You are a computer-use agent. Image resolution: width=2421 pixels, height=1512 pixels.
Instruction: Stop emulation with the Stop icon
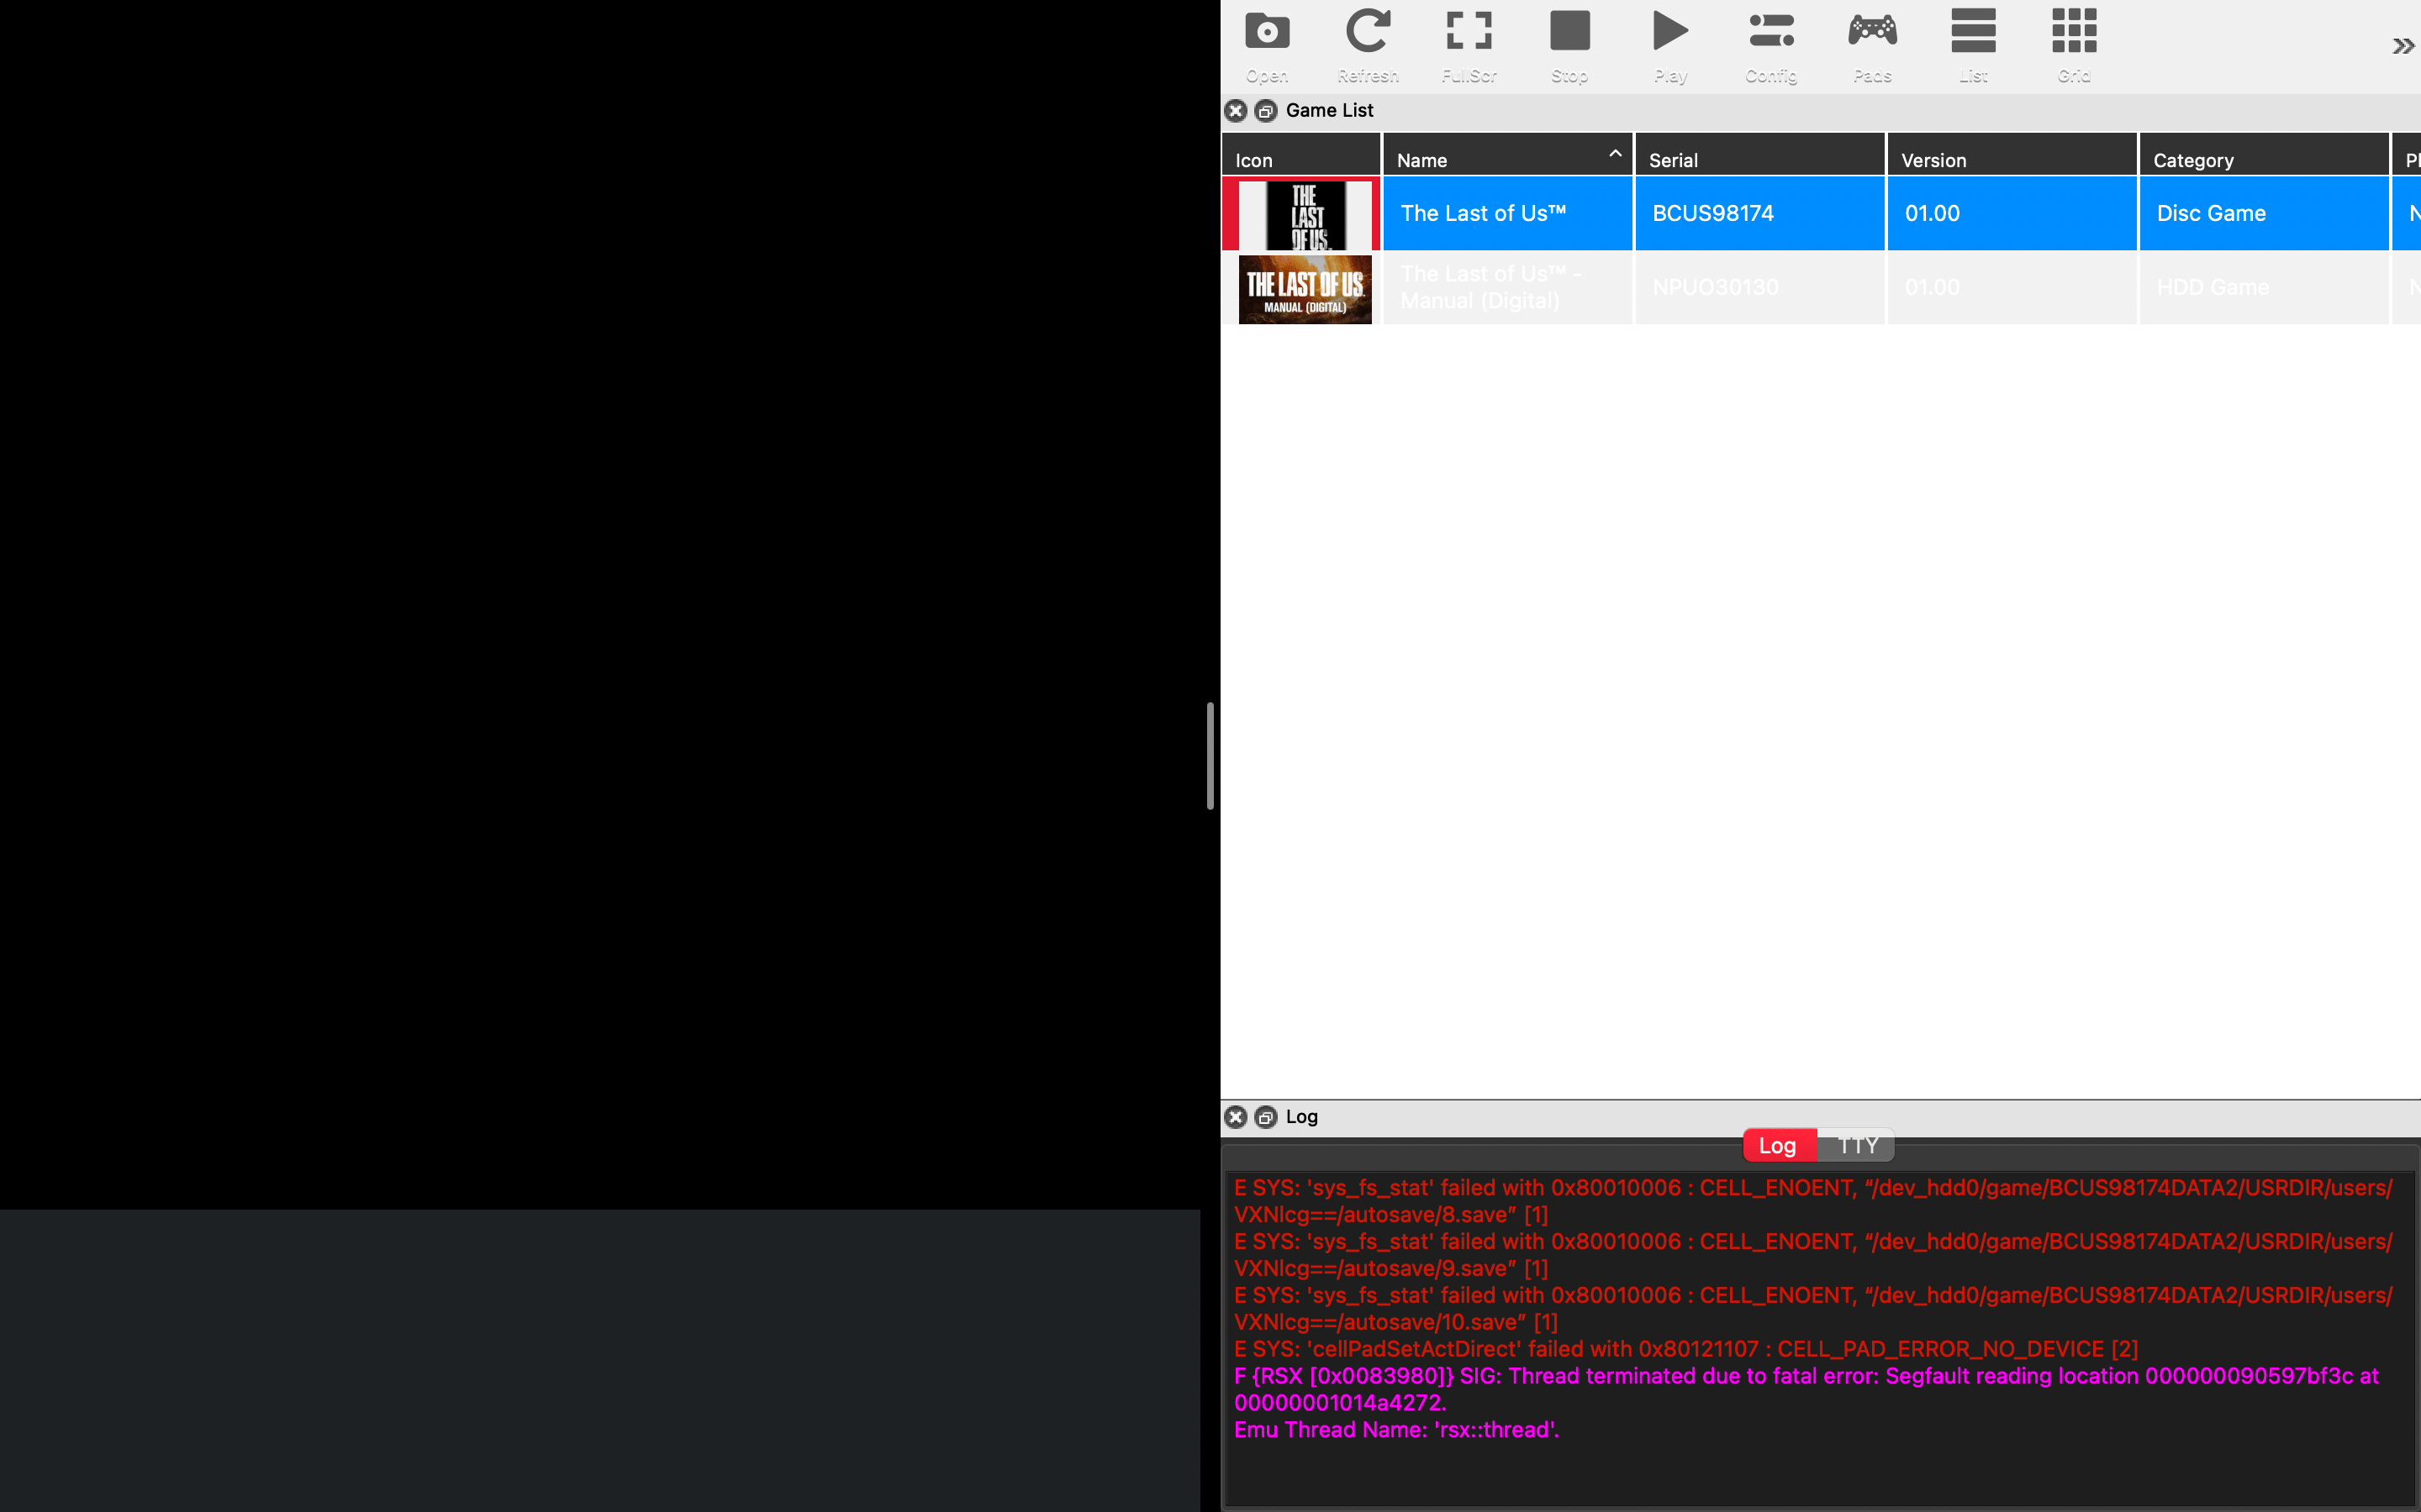coord(1569,45)
